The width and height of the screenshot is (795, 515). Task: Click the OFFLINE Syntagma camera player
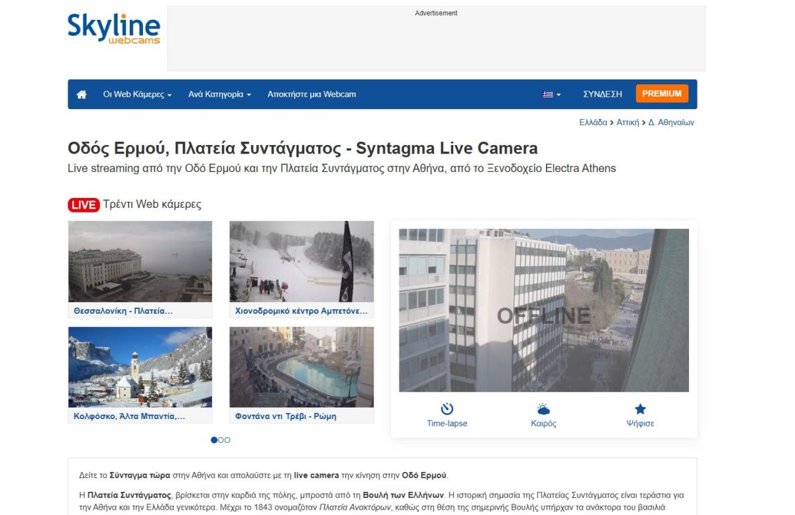pos(544,310)
